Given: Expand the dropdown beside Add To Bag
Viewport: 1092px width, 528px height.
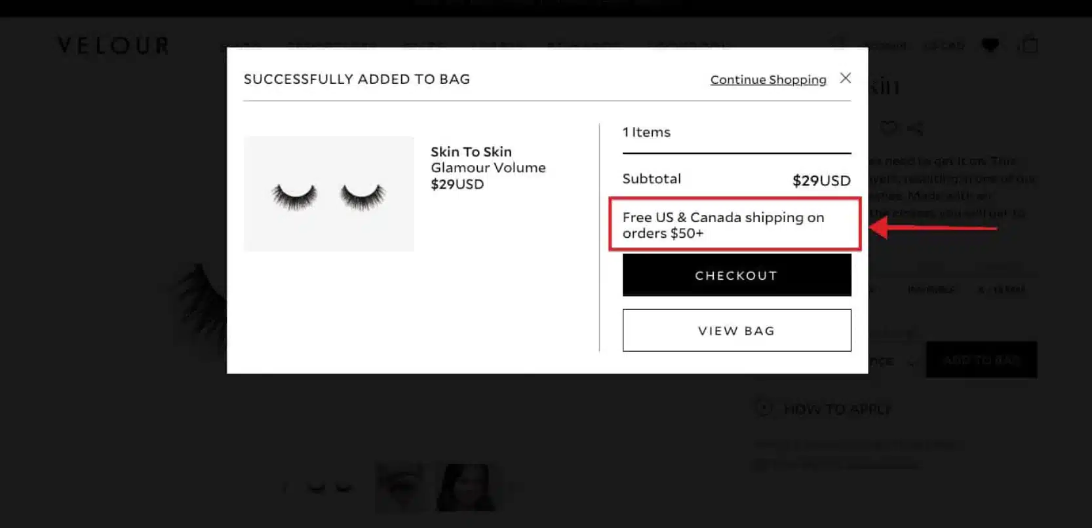Looking at the screenshot, I should (x=912, y=361).
